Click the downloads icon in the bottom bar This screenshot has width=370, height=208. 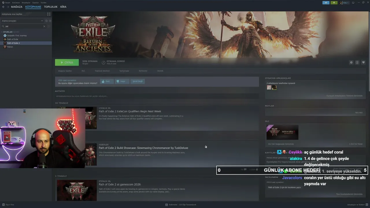click(x=166, y=205)
